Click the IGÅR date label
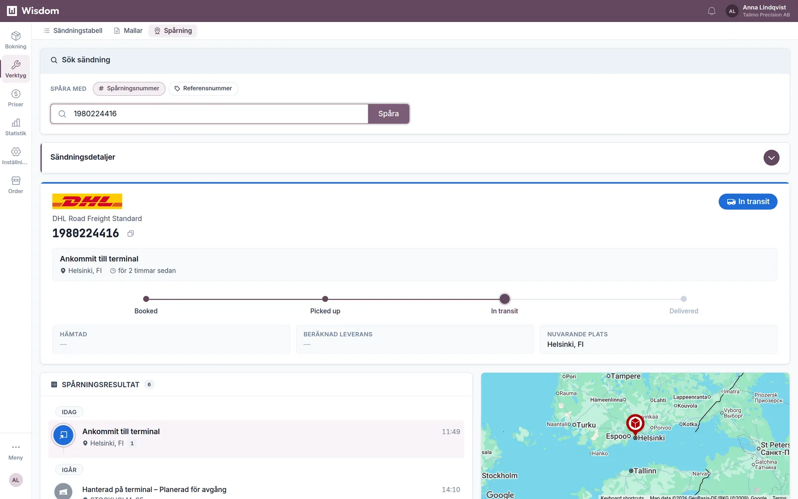Screen dimensions: 798x499 69,470
